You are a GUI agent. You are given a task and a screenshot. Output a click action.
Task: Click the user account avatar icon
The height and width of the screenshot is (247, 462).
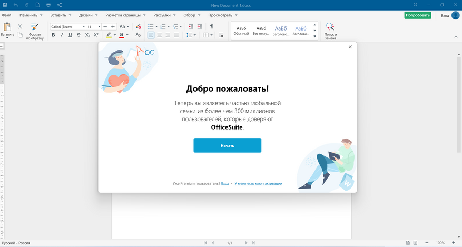[x=456, y=15]
